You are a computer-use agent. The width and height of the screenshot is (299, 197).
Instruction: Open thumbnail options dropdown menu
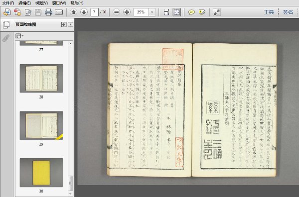point(19,36)
